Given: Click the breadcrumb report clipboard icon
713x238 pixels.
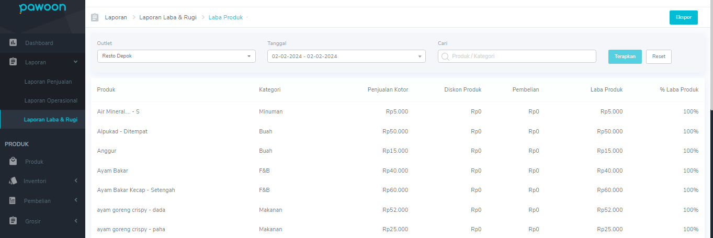Looking at the screenshot, I should [x=94, y=17].
